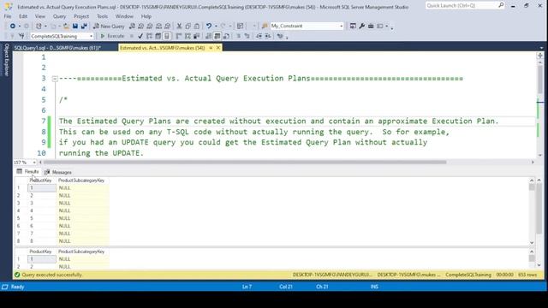The height and width of the screenshot is (308, 548).
Task: Click Display Estimated Execution Plan icon
Action: (149, 36)
